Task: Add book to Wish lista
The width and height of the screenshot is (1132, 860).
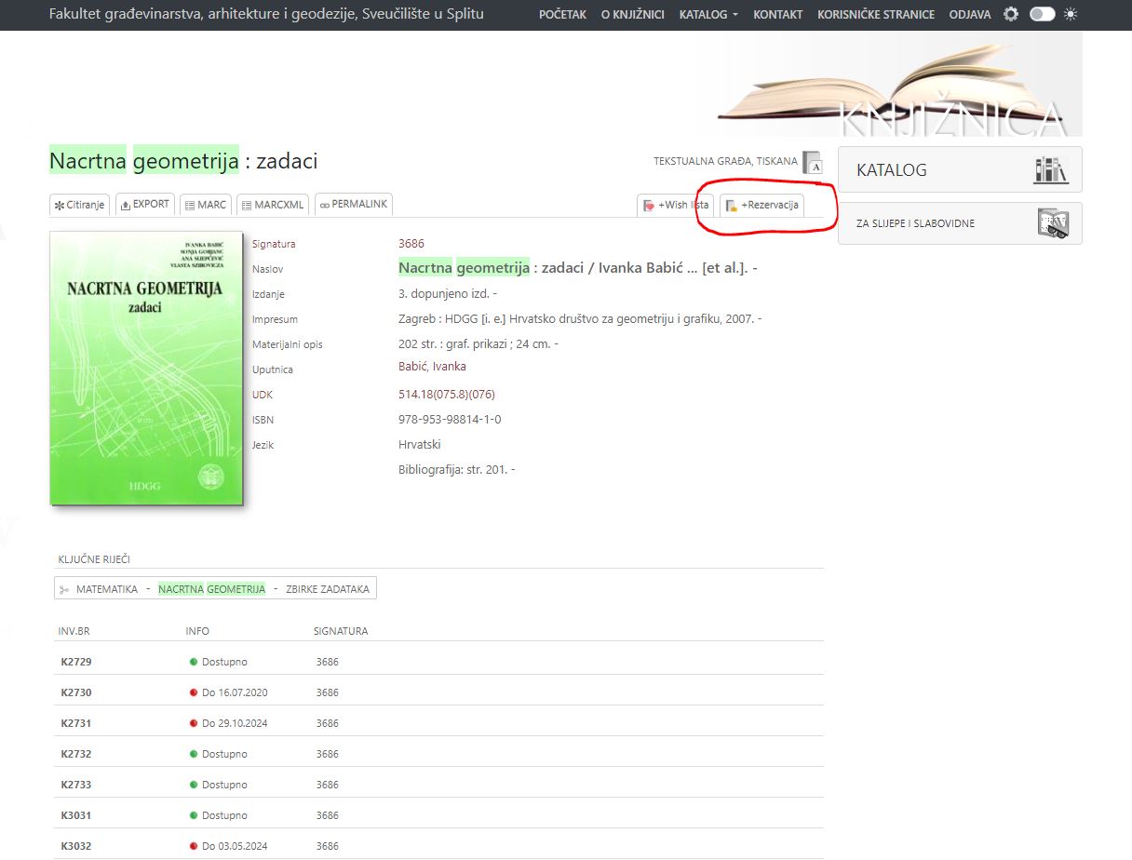Action: tap(676, 205)
